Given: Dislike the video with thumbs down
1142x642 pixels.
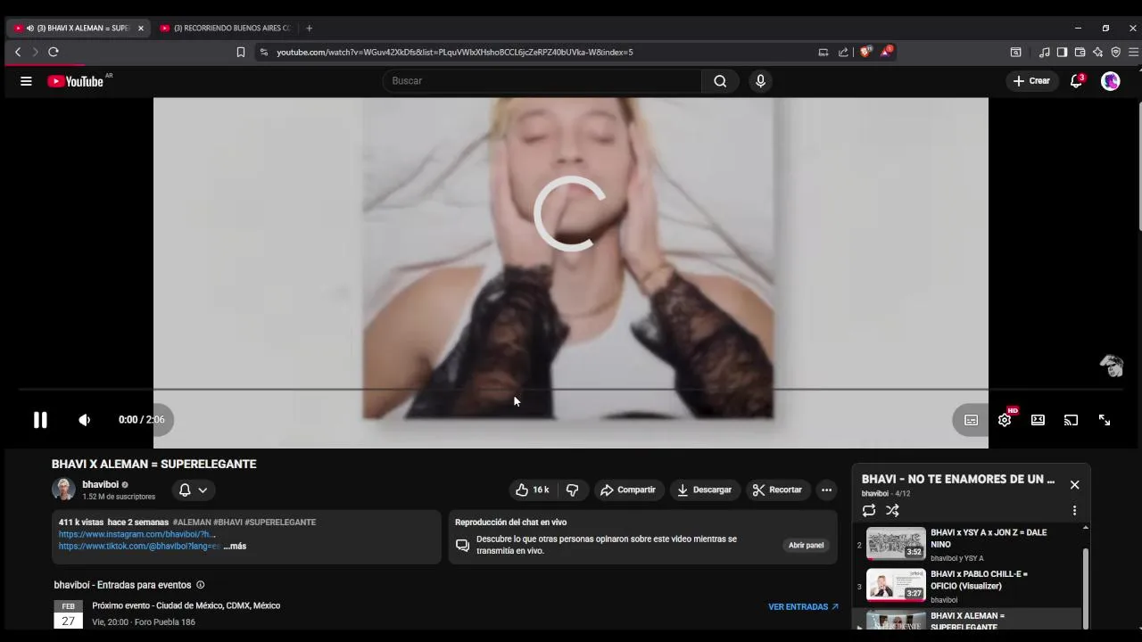Looking at the screenshot, I should (x=573, y=490).
